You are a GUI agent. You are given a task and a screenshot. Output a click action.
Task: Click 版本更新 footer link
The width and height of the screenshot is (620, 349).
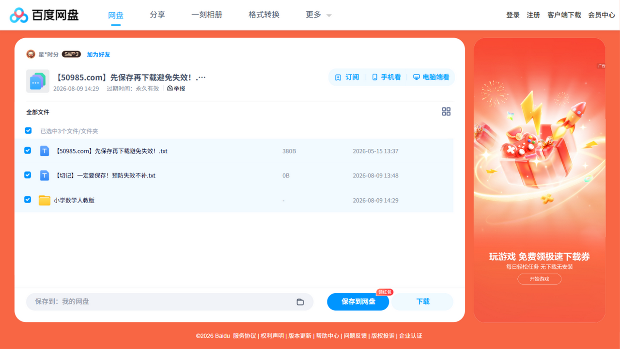[300, 336]
